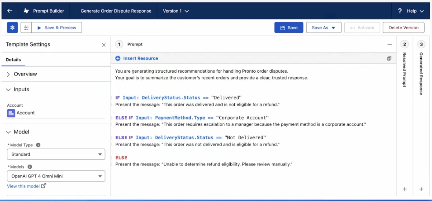This screenshot has width=432, height=201.
Task: Click the Save button
Action: pyautogui.click(x=289, y=28)
